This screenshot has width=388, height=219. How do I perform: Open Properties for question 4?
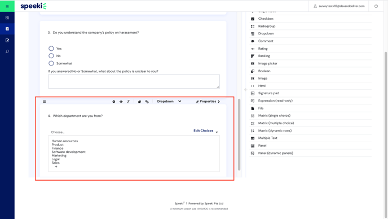(x=208, y=102)
